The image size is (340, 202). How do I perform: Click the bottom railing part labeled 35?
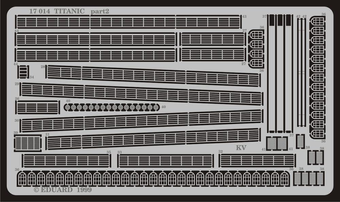(x=67, y=161)
